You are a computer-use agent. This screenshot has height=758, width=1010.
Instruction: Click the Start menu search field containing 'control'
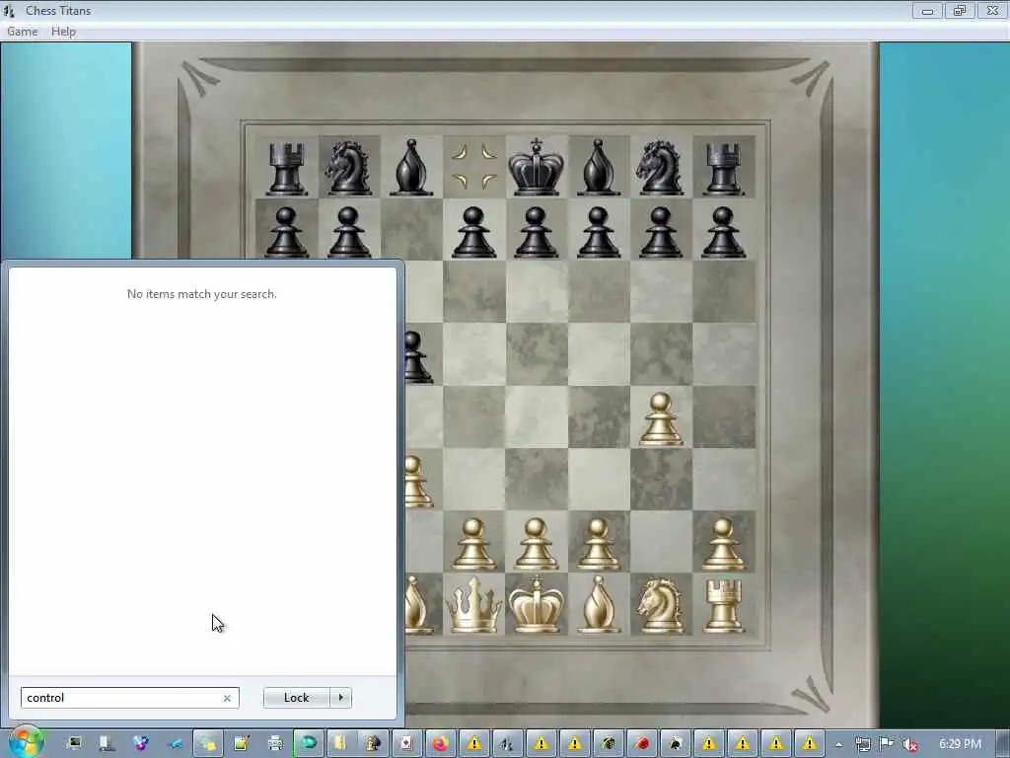click(x=129, y=698)
